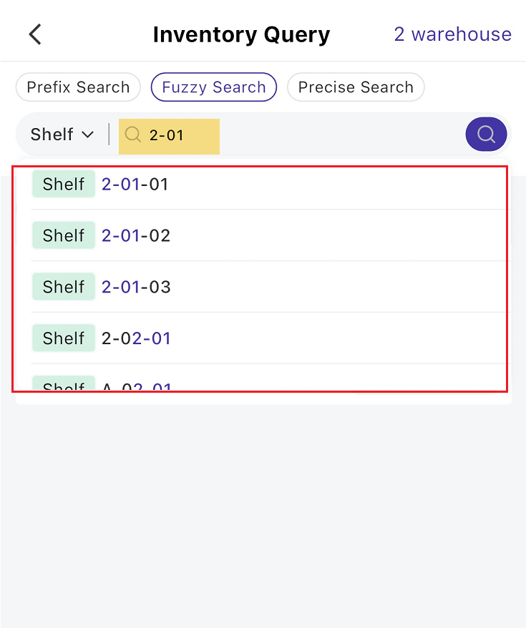Click the Shelf tag beside 2-02-01
Viewport: 526px width, 631px height.
coord(64,338)
